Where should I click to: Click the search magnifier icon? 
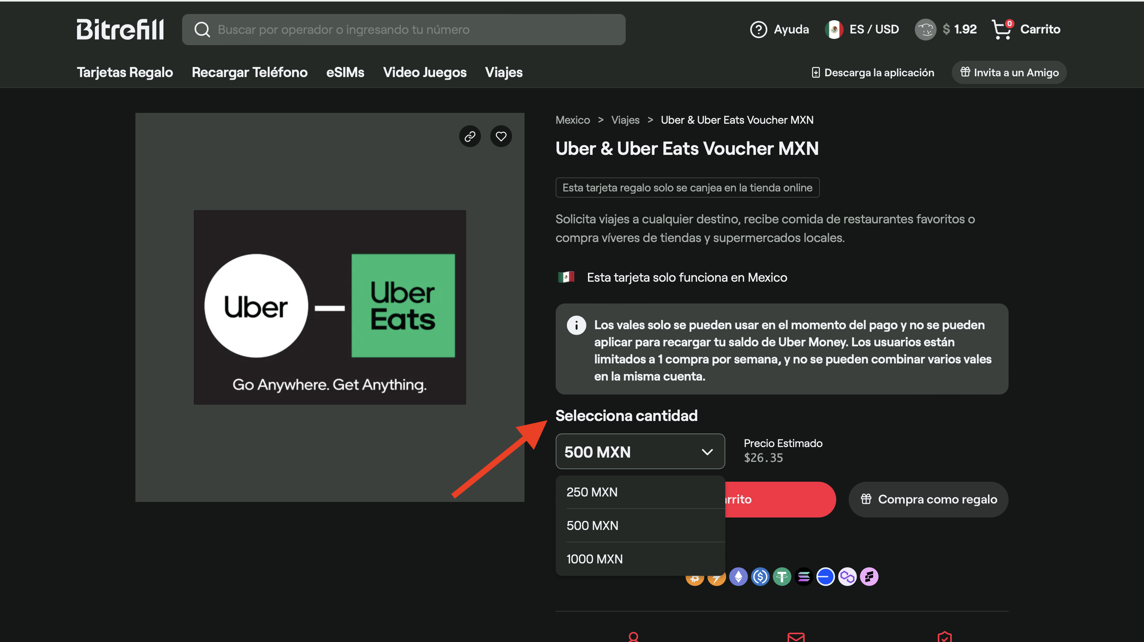(202, 30)
